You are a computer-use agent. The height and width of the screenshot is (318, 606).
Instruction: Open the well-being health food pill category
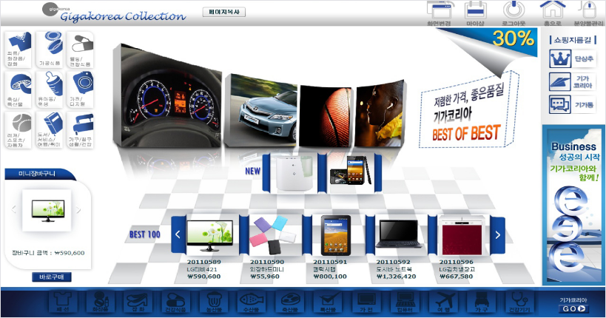[x=81, y=50]
